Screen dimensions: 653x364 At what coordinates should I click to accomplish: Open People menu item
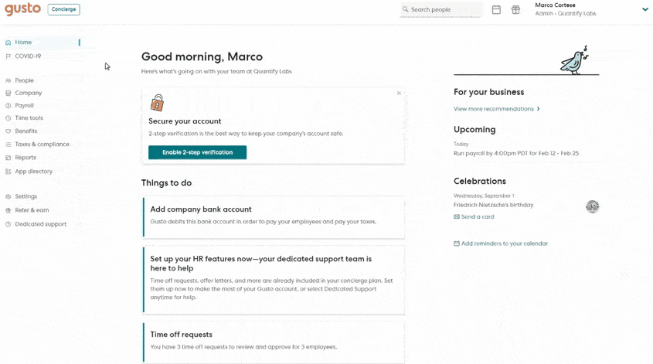(24, 80)
